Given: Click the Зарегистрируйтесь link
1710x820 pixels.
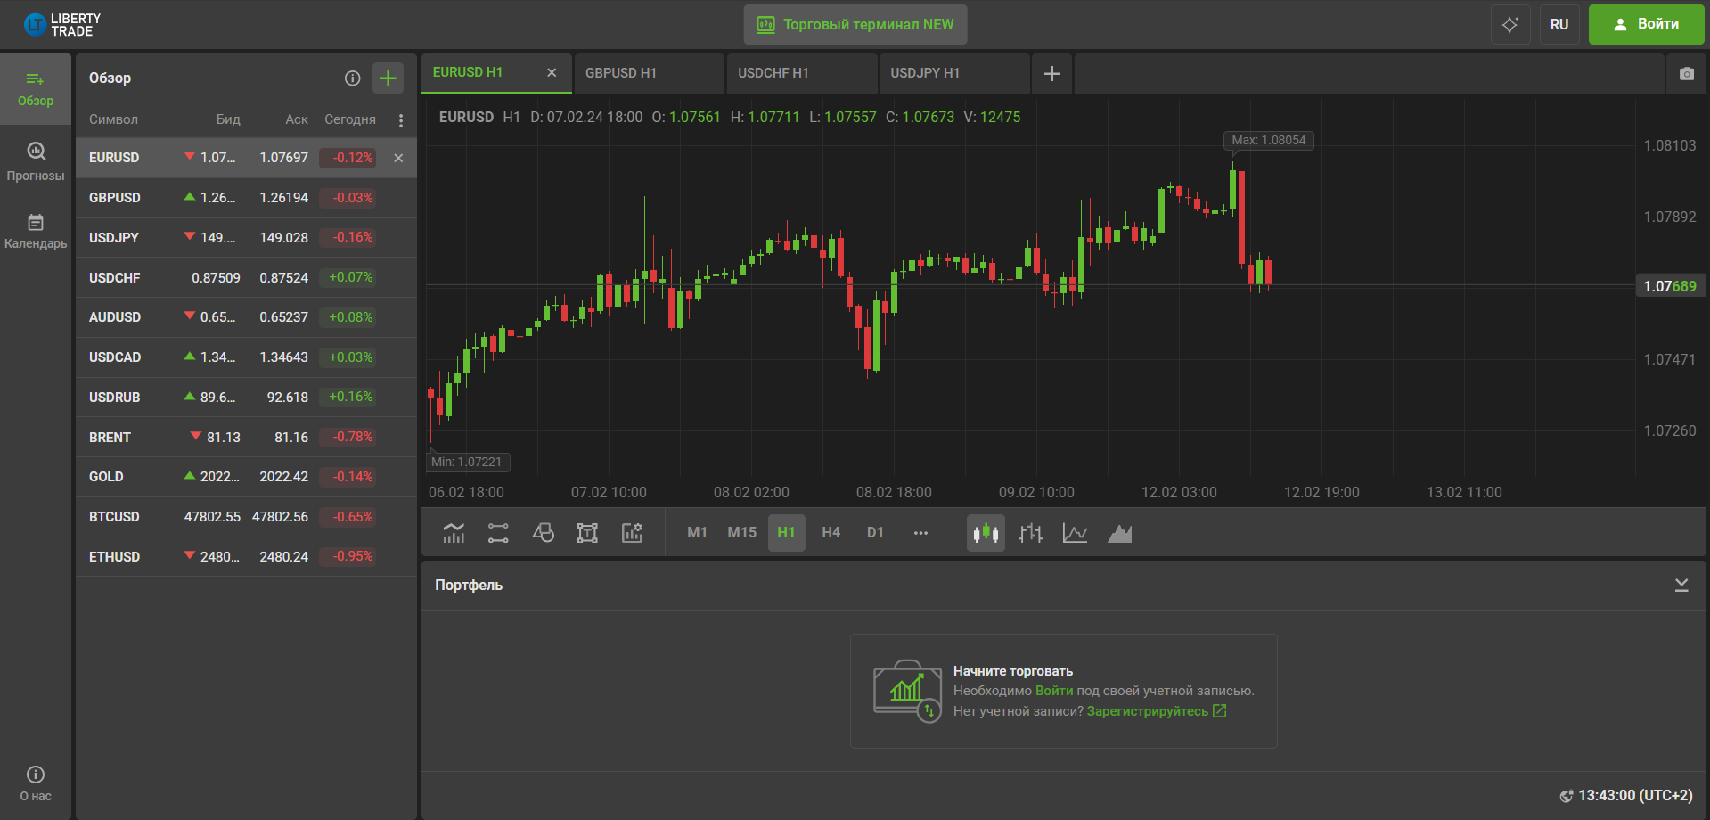Looking at the screenshot, I should pyautogui.click(x=1148, y=711).
